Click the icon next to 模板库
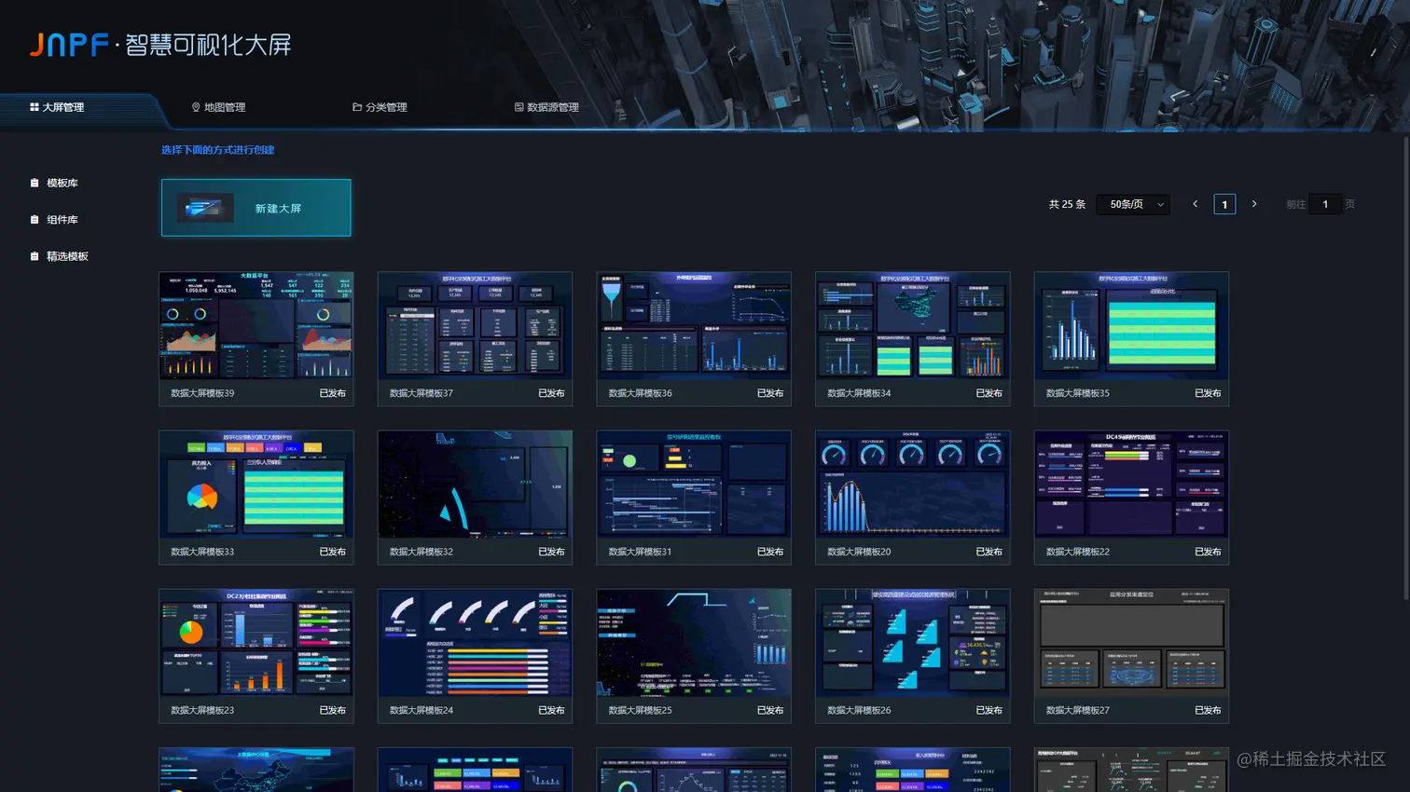This screenshot has width=1410, height=792. pos(35,183)
